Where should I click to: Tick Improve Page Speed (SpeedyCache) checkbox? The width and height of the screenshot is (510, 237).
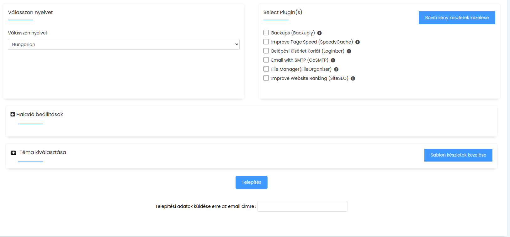click(x=266, y=42)
